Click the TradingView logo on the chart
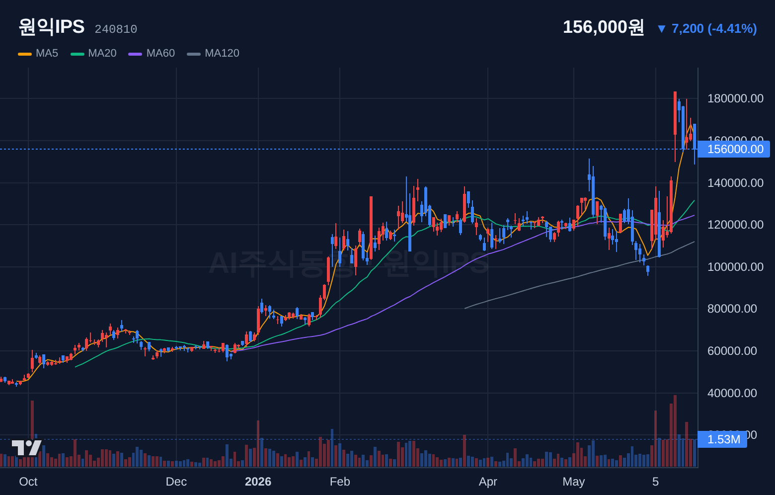This screenshot has height=495, width=775. pos(27,448)
